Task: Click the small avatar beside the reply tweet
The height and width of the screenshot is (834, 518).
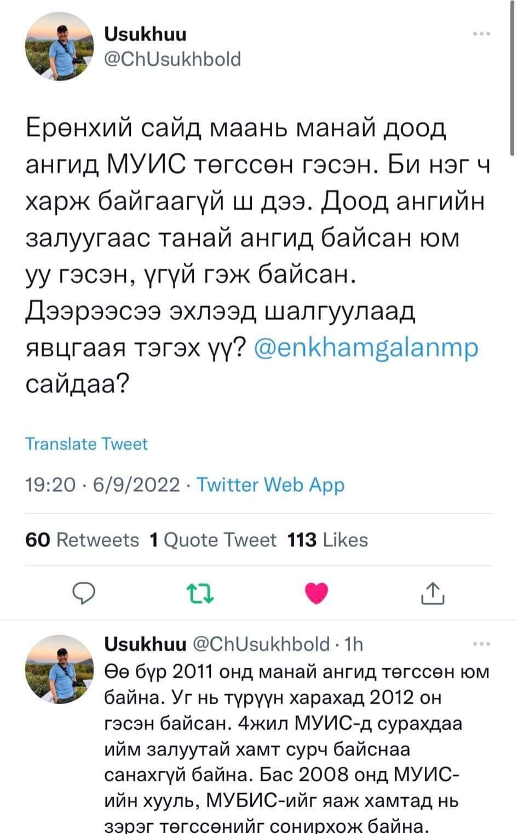Action: (59, 669)
